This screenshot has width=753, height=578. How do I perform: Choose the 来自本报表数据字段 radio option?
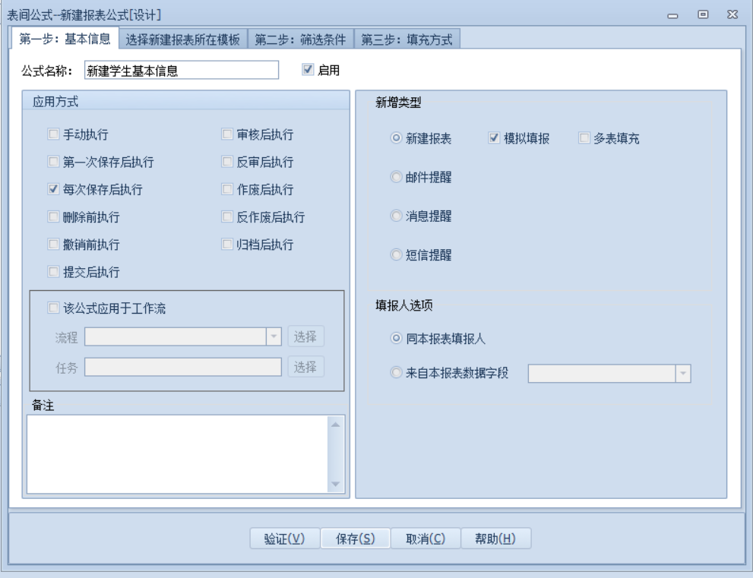[395, 373]
